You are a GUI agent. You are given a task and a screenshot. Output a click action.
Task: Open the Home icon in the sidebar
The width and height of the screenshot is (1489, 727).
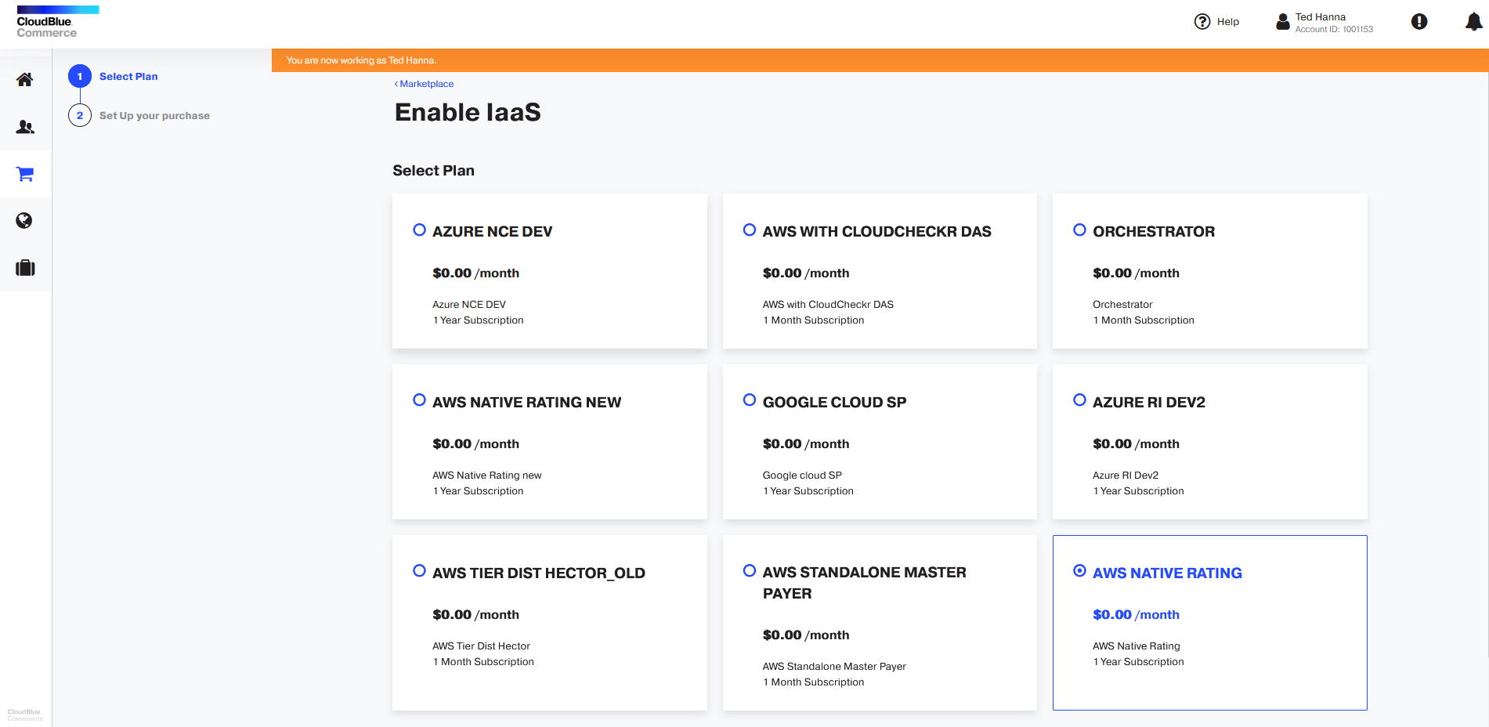click(25, 79)
